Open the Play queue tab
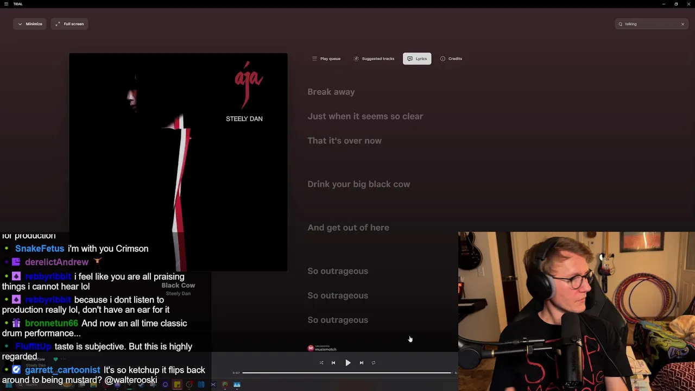Viewport: 695px width, 391px height. (326, 59)
